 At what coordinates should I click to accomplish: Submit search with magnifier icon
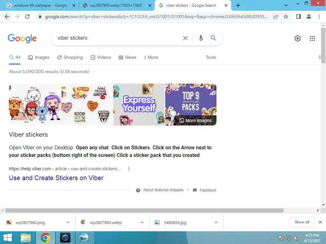(x=213, y=38)
